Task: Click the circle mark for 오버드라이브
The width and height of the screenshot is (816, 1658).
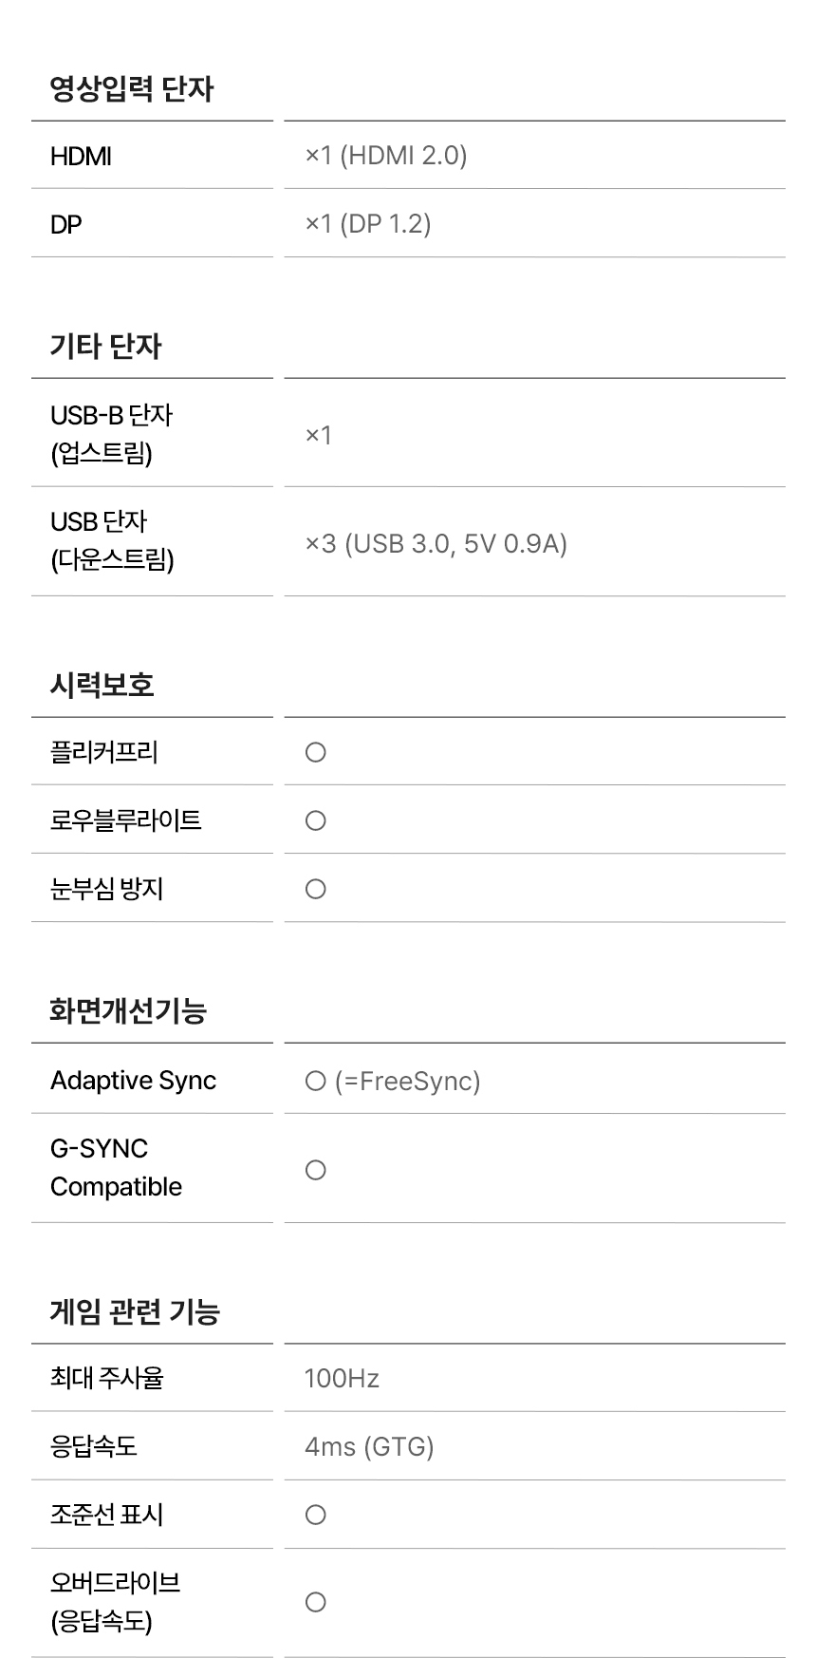Action: [x=316, y=1603]
